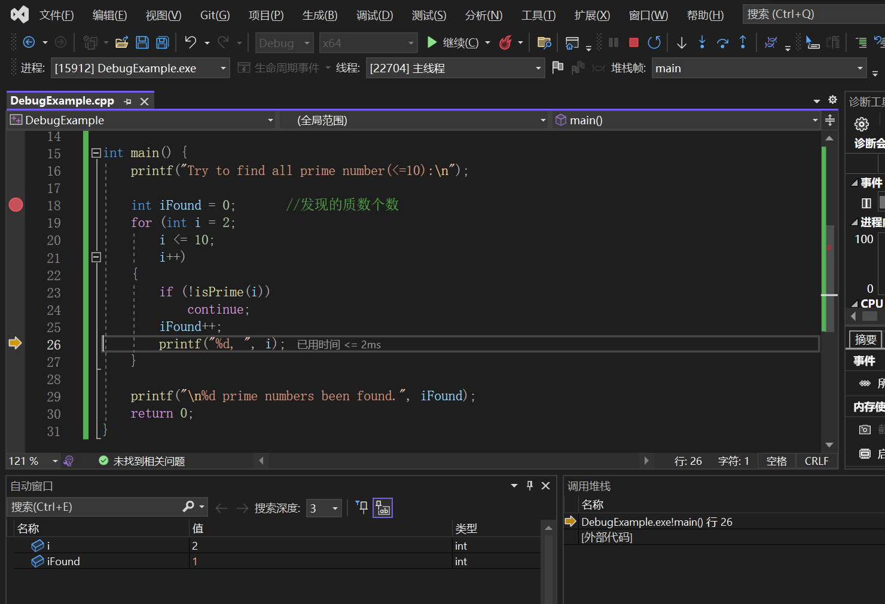The height and width of the screenshot is (604, 885).
Task: Click the break all pause icon
Action: coord(614,42)
